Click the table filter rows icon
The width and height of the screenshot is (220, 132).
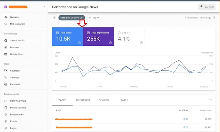[x=211, y=100]
